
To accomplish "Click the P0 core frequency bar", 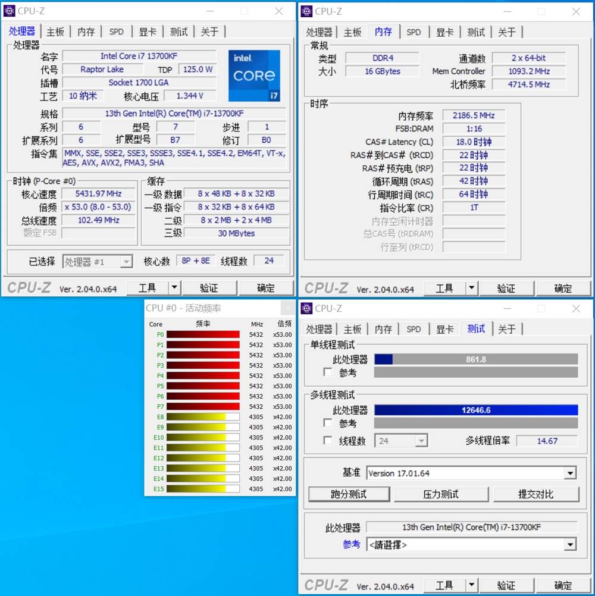I will (x=203, y=335).
